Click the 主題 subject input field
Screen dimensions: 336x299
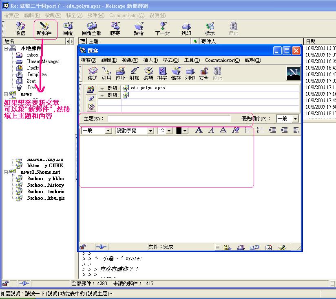coord(169,119)
